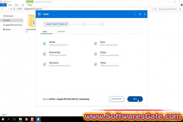The width and height of the screenshot is (183, 122).
Task: Open the View ribbon tab
Action: 23,5
